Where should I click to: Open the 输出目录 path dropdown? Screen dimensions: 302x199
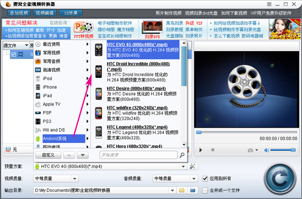point(172,191)
